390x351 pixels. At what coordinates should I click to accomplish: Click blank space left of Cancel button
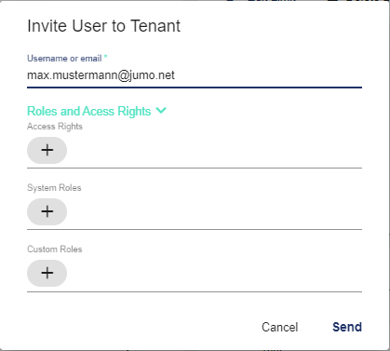tap(142, 327)
